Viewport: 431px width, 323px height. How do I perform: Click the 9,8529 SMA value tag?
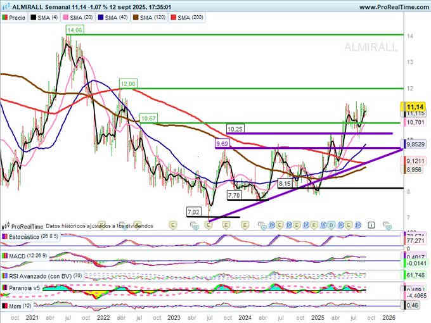click(x=415, y=144)
